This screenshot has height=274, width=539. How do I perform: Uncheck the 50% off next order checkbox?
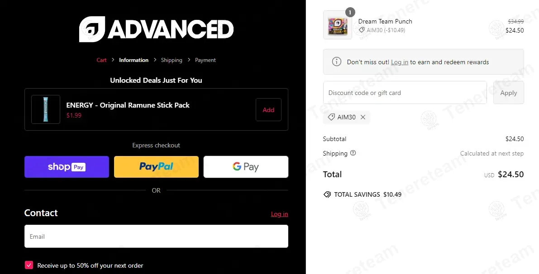coord(29,265)
